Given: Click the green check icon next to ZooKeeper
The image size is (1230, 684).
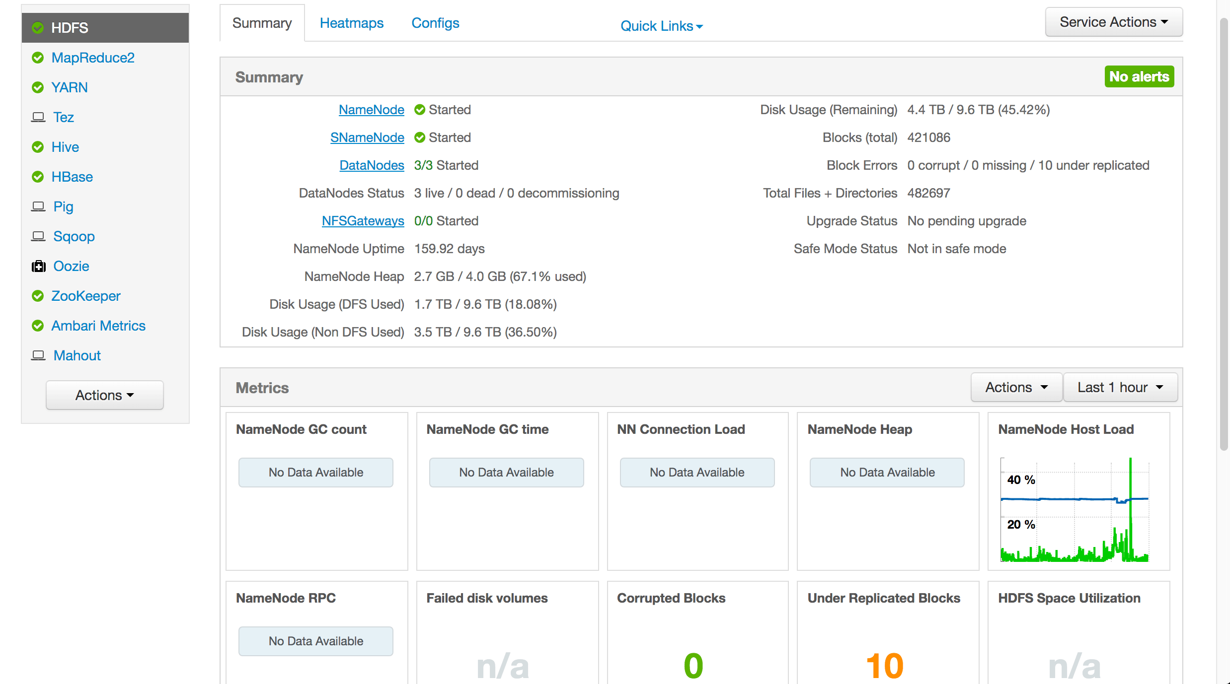Looking at the screenshot, I should 38,296.
